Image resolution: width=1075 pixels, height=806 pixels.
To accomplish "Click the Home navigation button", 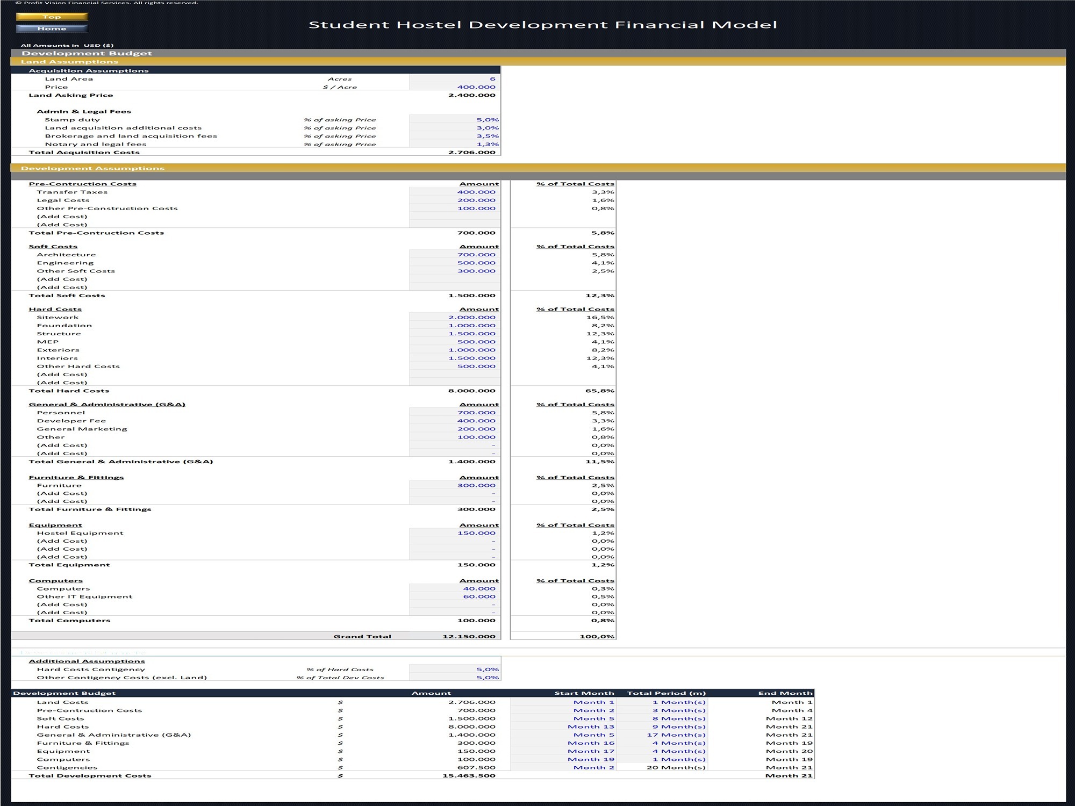I will [52, 28].
